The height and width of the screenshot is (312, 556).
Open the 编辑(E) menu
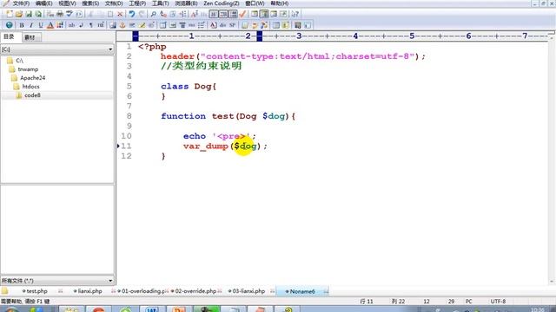[44, 3]
